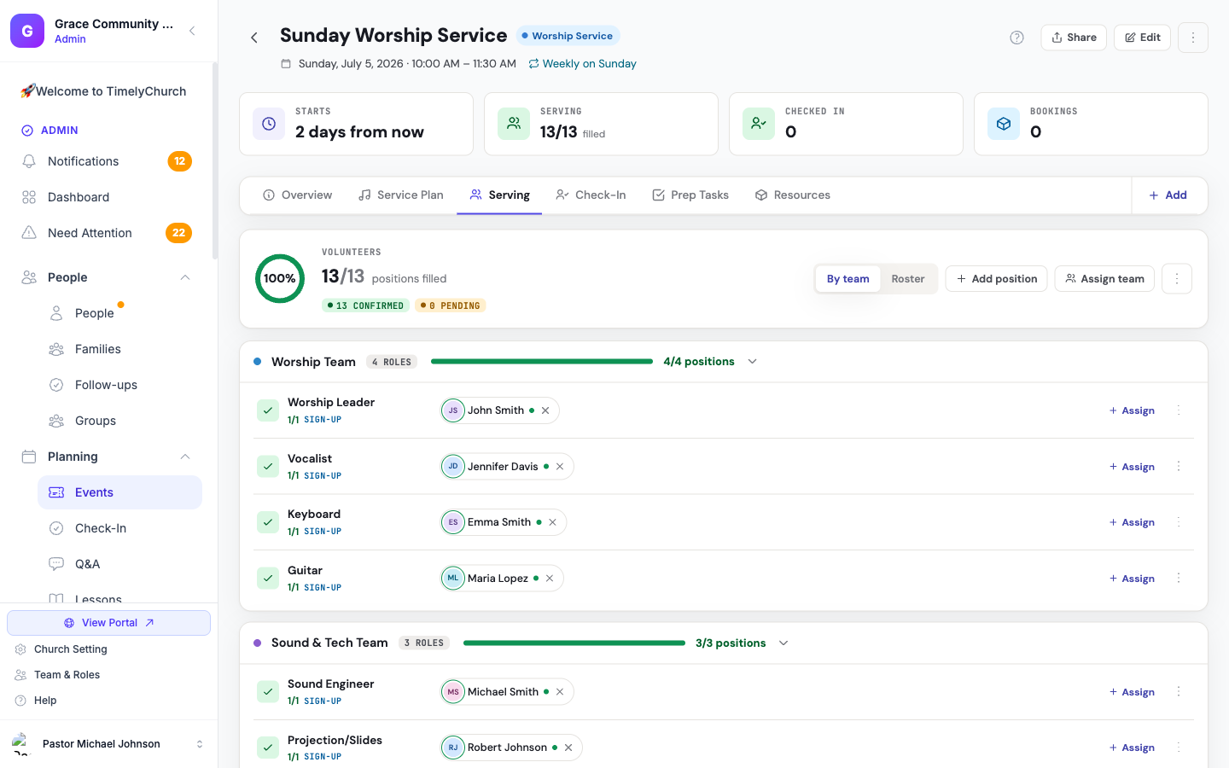Screen dimensions: 1229x768
Task: Collapse the Planning section in sidebar
Action: pos(185,457)
